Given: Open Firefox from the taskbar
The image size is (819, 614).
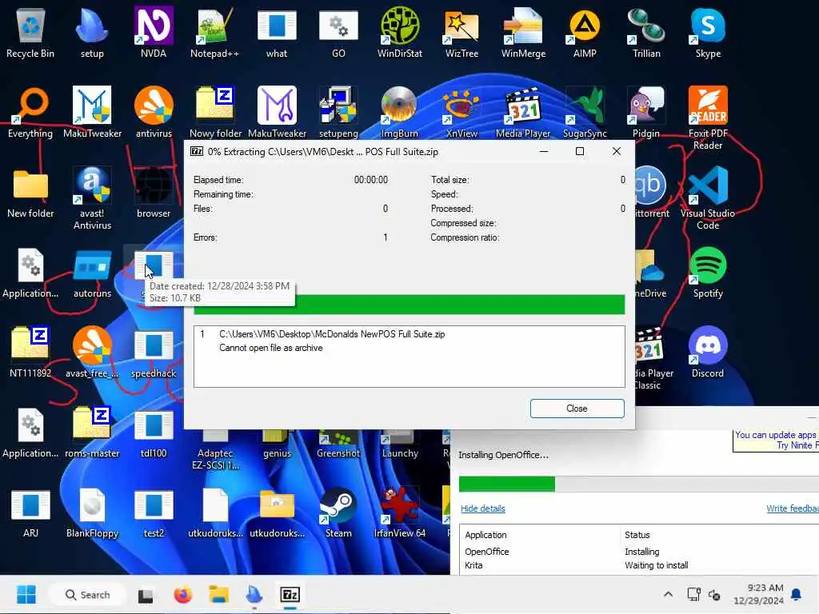Looking at the screenshot, I should [x=183, y=595].
